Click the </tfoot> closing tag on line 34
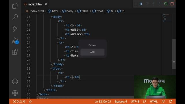Viewport: 185px width, 104px height. 57,86
